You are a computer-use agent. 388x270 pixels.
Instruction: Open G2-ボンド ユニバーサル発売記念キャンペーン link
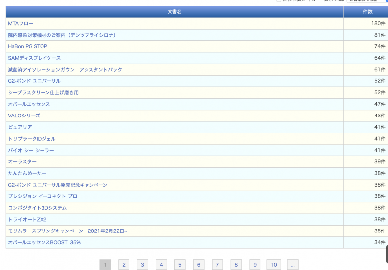(58, 185)
